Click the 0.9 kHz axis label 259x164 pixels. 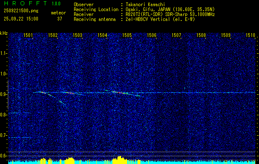pyautogui.click(x=3, y=94)
